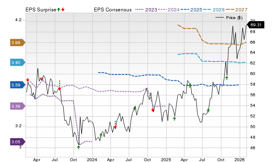Click the 3.80 light blue 2026 estimate tag

[x=18, y=62]
